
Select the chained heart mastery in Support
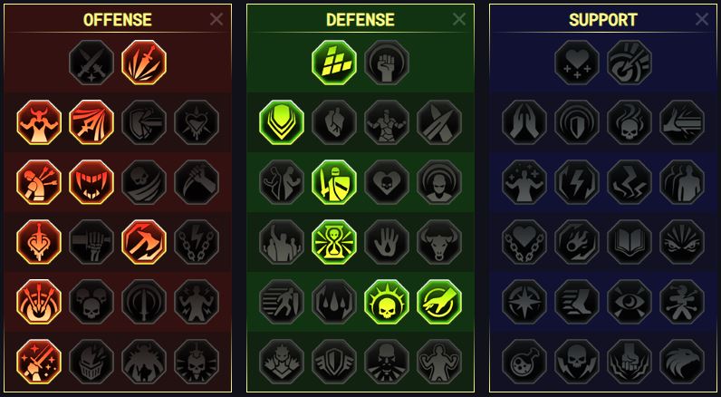(x=524, y=242)
